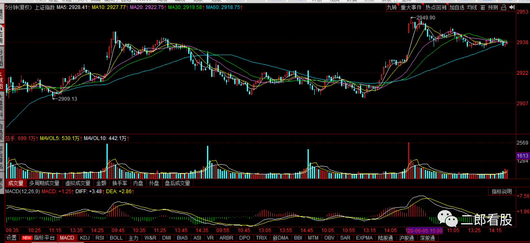
Task: Click the lock icon in the chart toolbar
Action: pos(504,7)
